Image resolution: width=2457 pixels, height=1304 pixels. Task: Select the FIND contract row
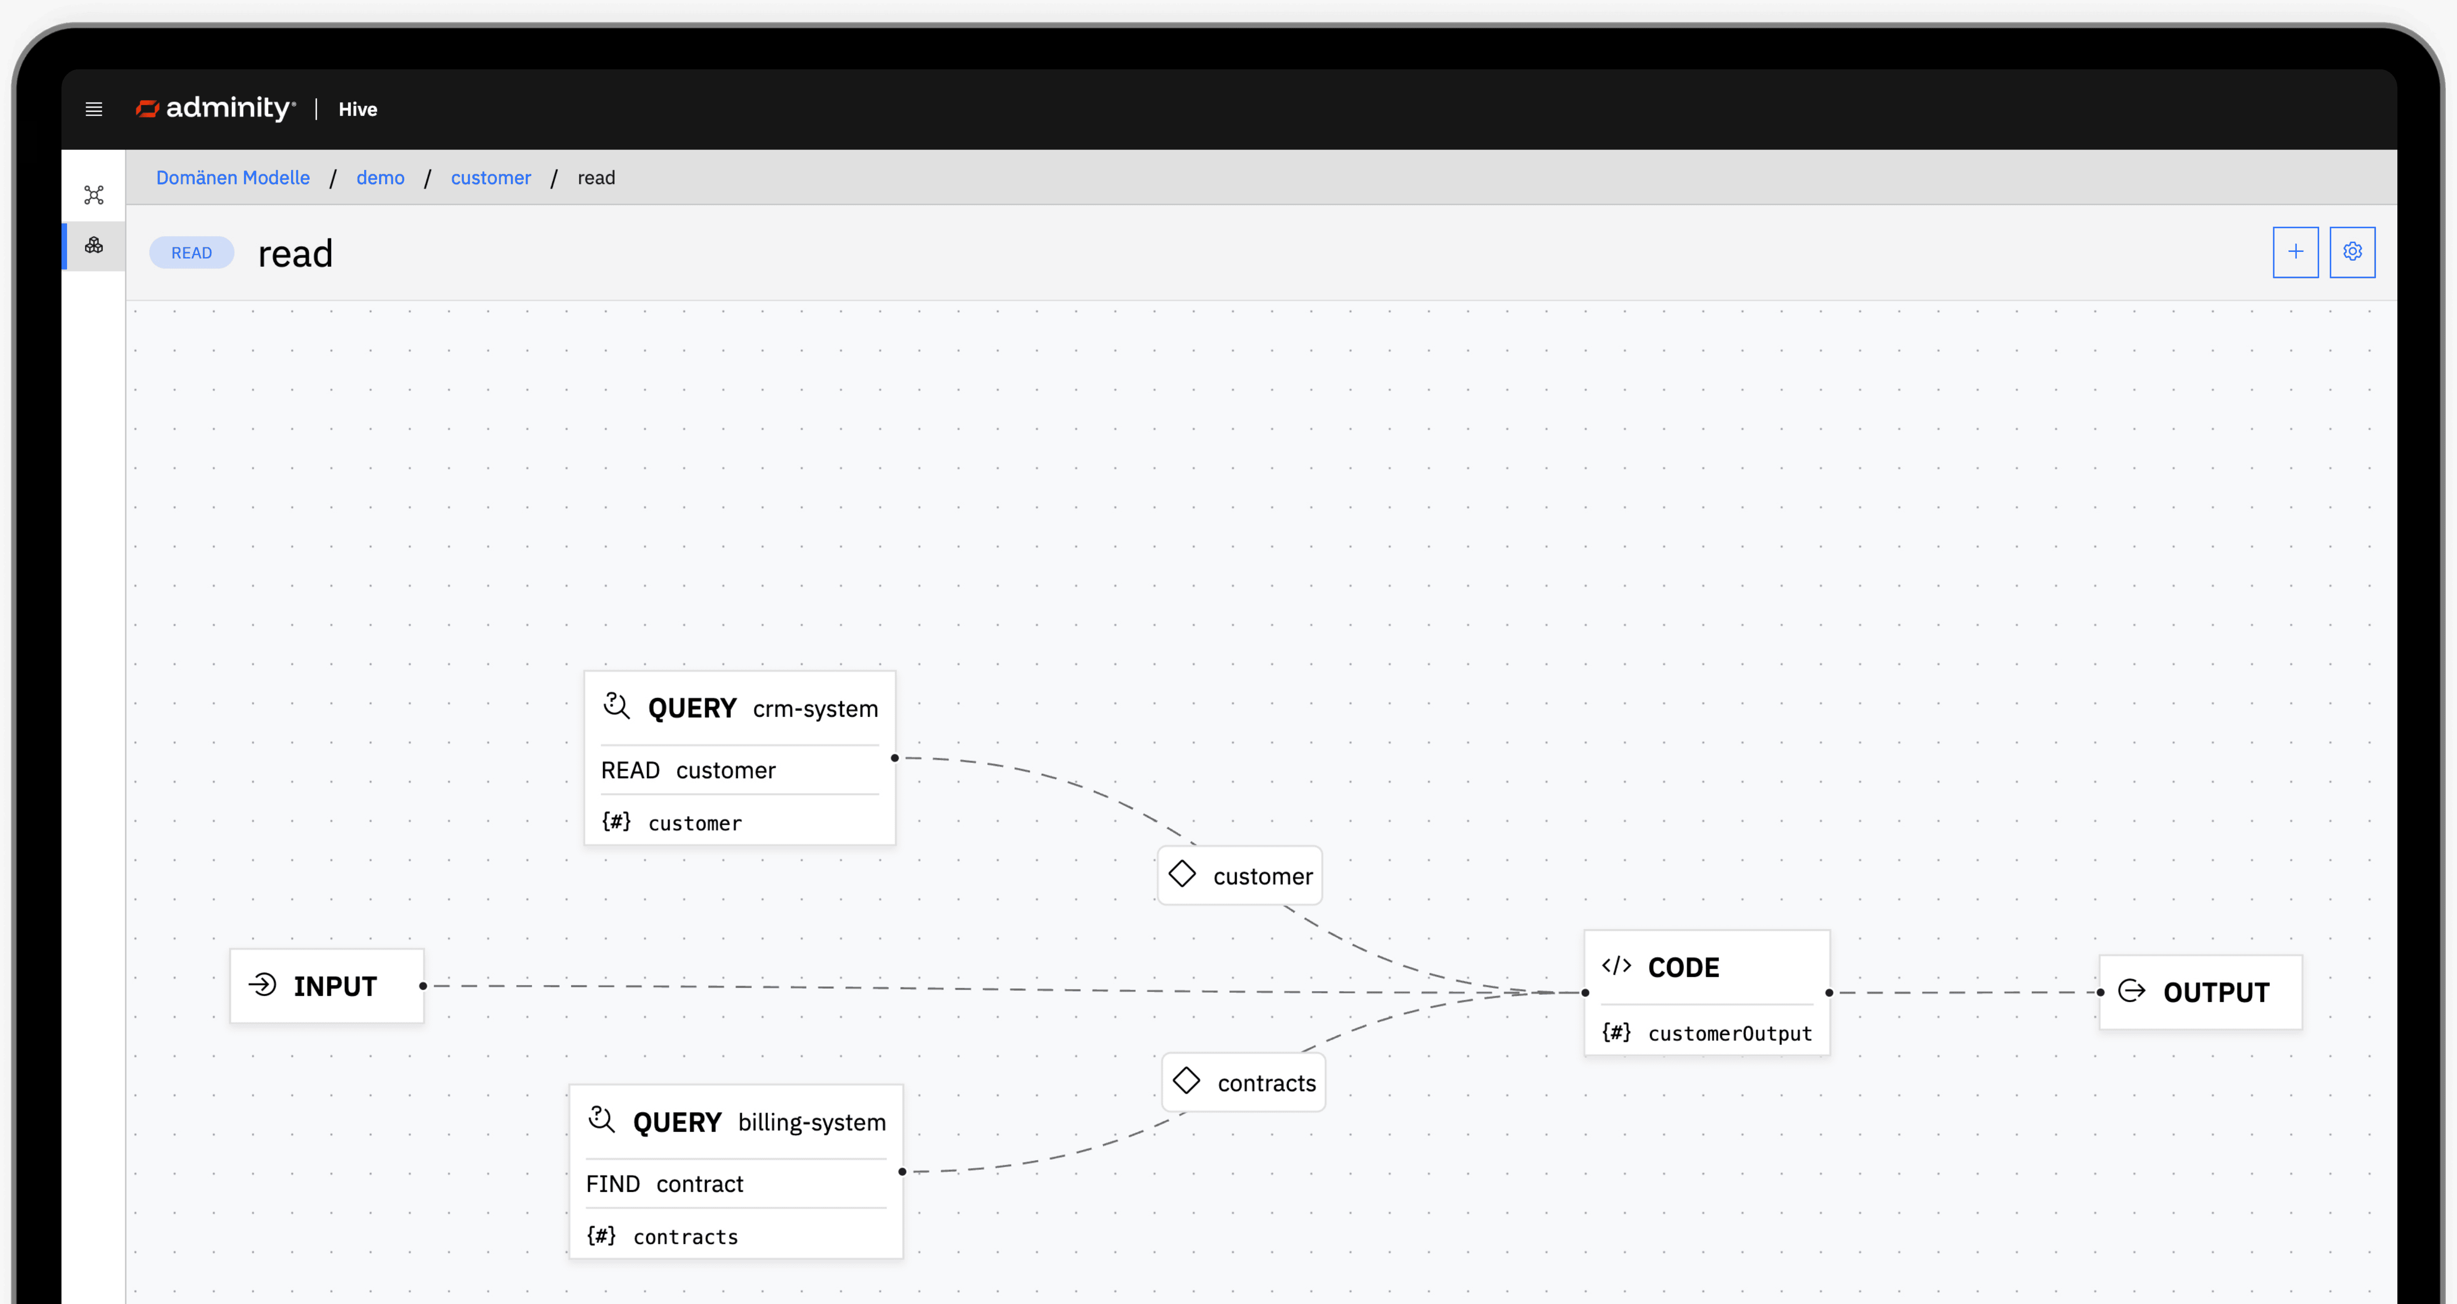click(665, 1184)
